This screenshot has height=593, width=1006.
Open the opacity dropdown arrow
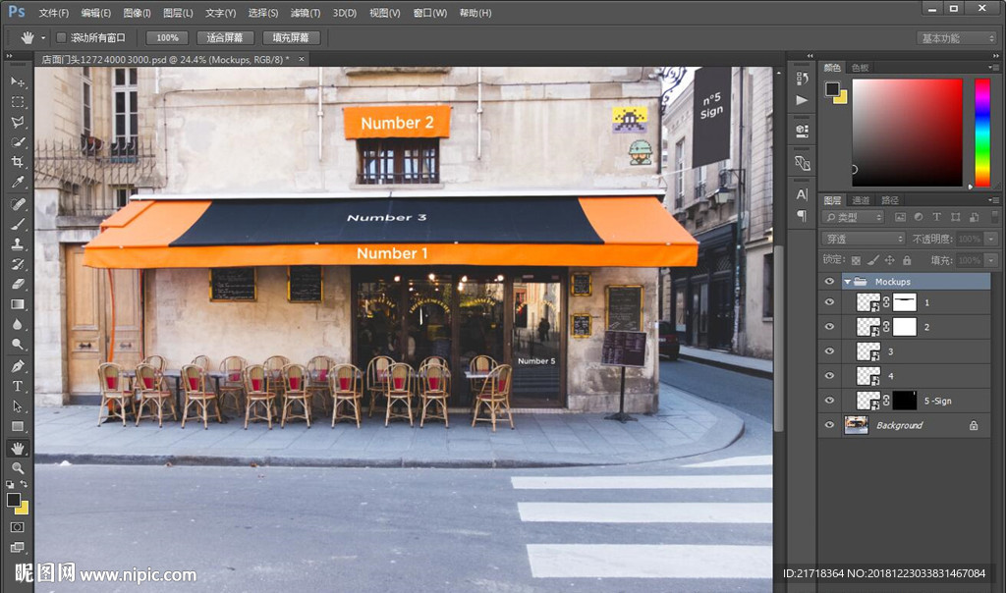coord(992,239)
